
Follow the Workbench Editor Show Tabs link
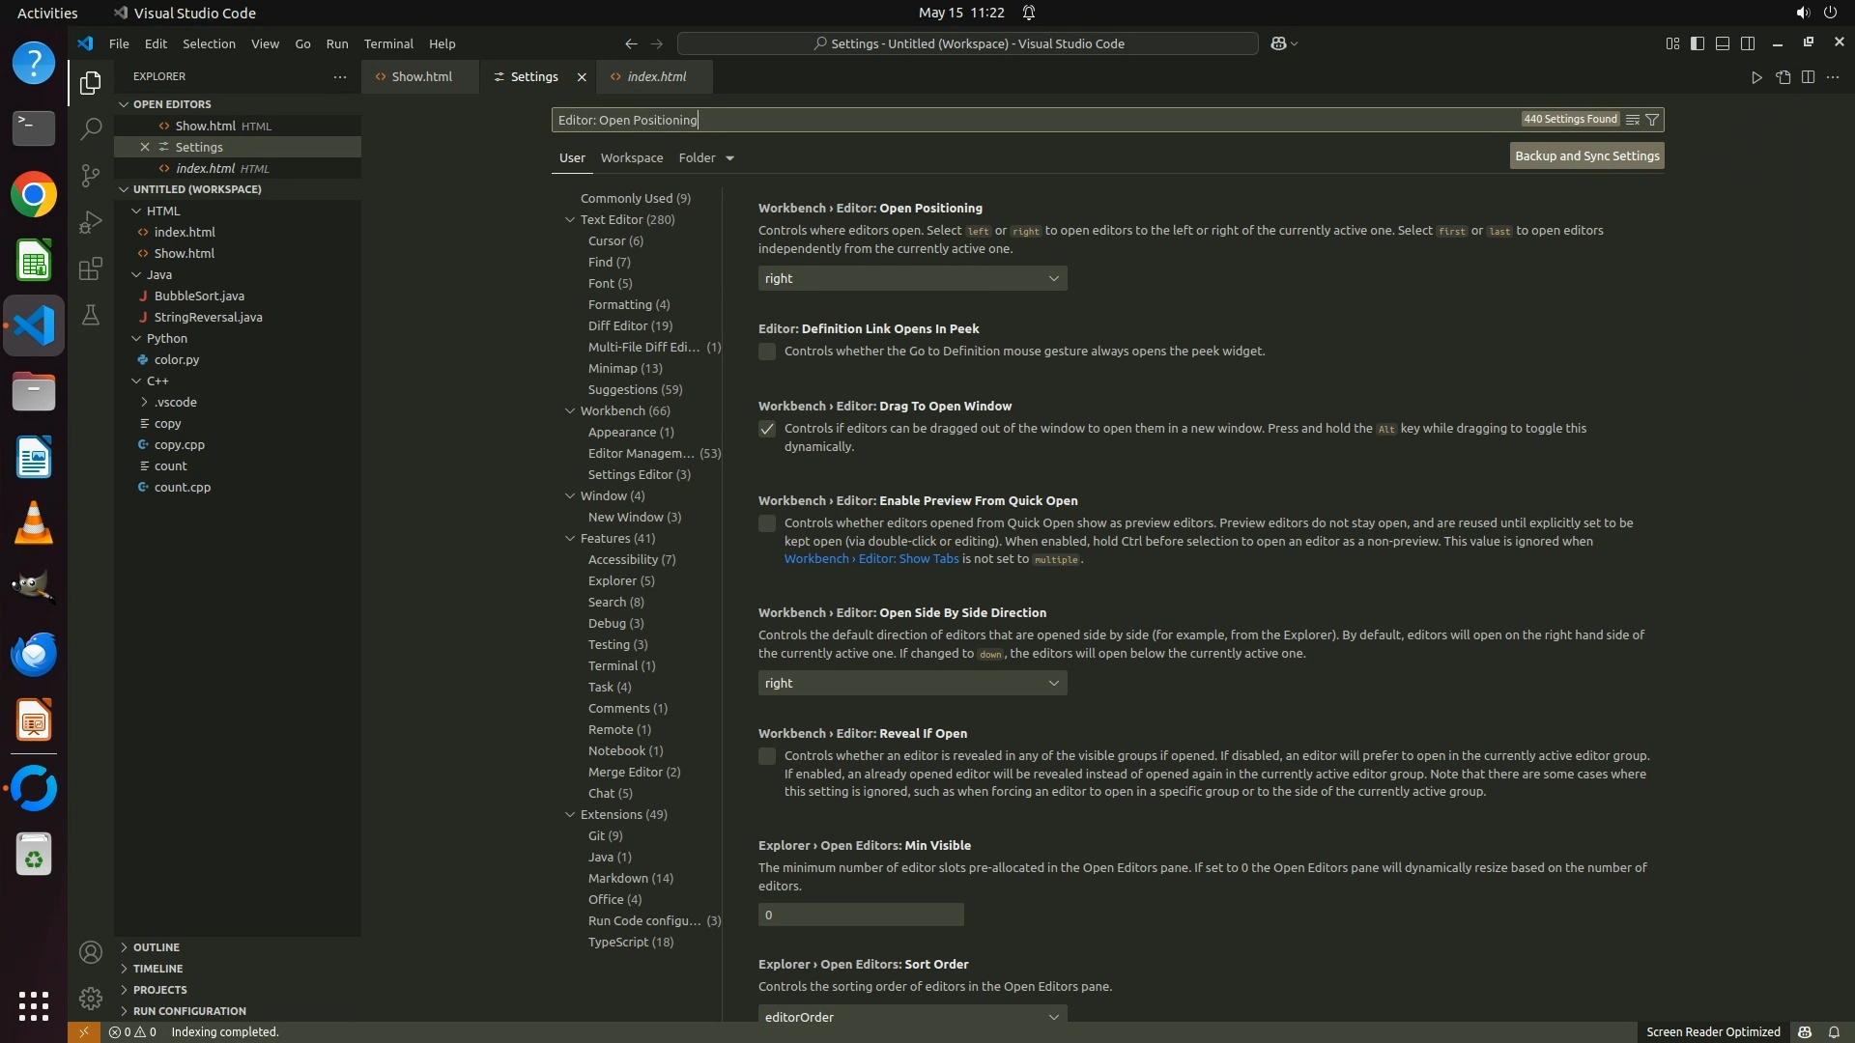point(870,559)
